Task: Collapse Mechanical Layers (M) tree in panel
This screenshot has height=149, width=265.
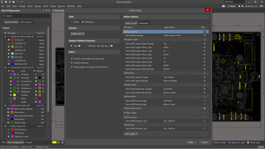Action: [9, 105]
